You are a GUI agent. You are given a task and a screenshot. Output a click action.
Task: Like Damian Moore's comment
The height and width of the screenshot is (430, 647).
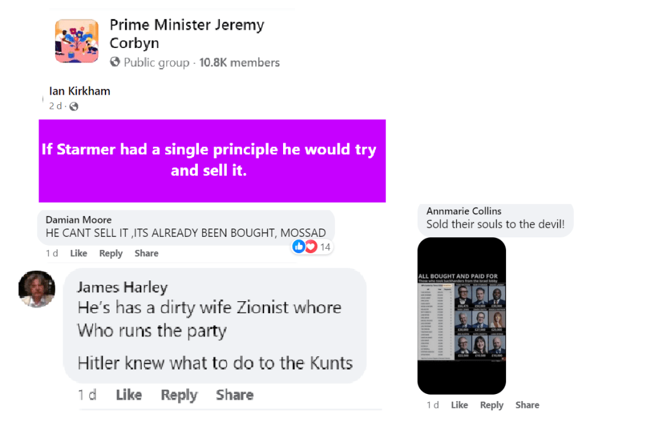(x=78, y=253)
